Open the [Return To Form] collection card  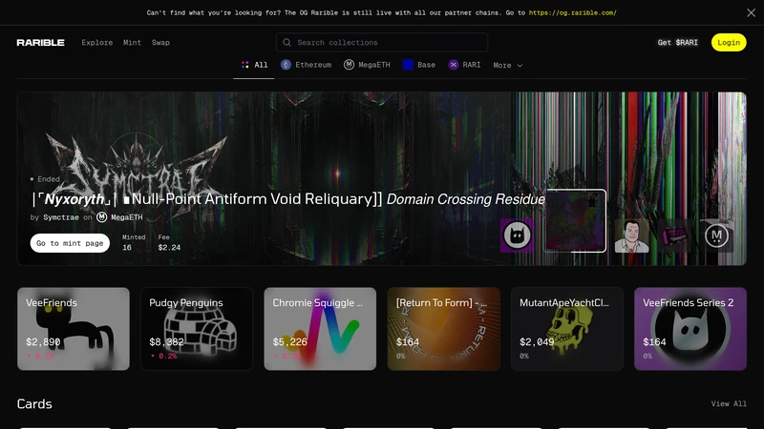click(x=443, y=329)
